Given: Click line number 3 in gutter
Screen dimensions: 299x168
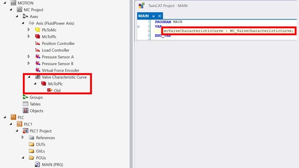Looking at the screenshot, I should (149, 31).
